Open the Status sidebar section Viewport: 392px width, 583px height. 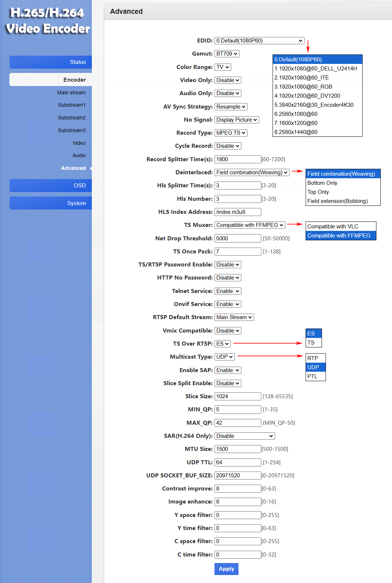click(50, 62)
